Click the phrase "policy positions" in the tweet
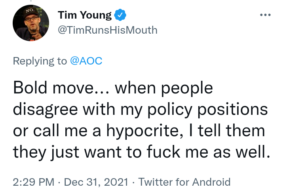This screenshot has height=196, width=285. pos(207,110)
